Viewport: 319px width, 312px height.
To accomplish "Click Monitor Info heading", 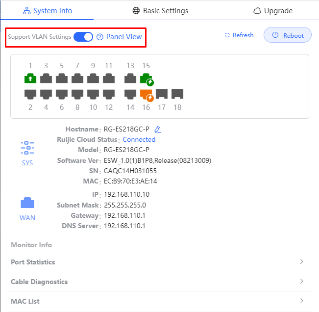I will point(31,245).
